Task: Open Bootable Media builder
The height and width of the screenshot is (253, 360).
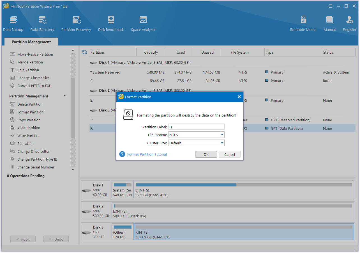Action: point(303,24)
